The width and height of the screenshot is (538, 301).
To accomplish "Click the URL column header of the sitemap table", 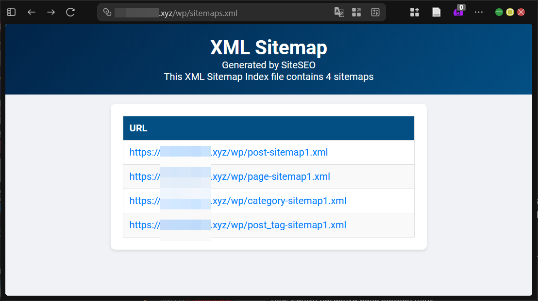I will click(x=138, y=128).
